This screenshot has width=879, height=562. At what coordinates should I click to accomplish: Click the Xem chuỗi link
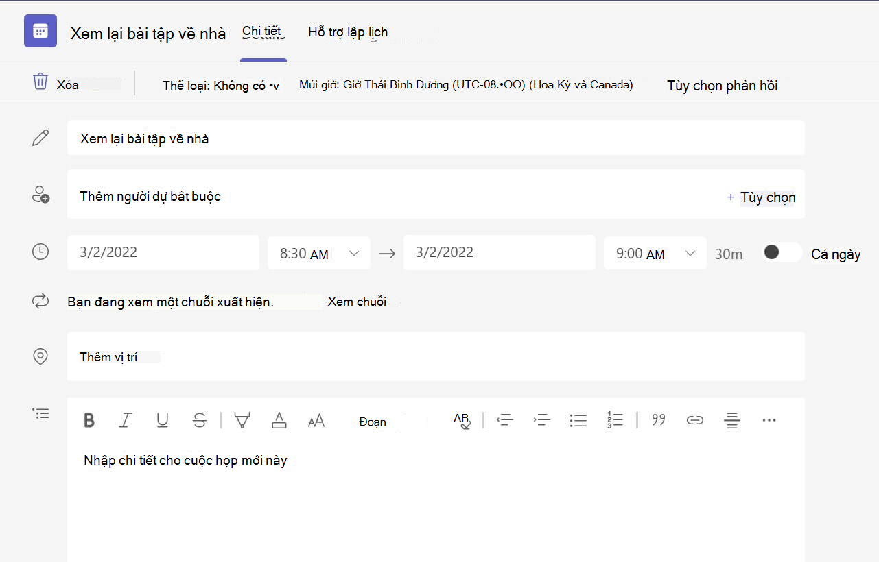pyautogui.click(x=357, y=302)
